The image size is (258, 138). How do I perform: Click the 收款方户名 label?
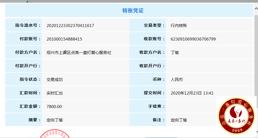click(152, 52)
